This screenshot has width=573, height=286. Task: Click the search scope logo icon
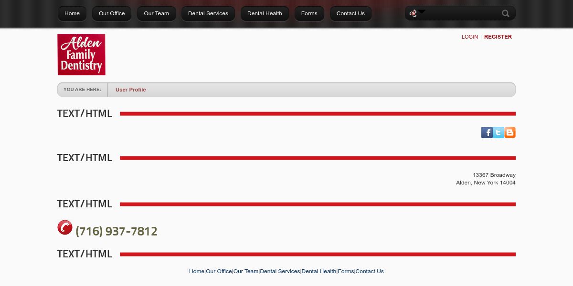point(413,13)
